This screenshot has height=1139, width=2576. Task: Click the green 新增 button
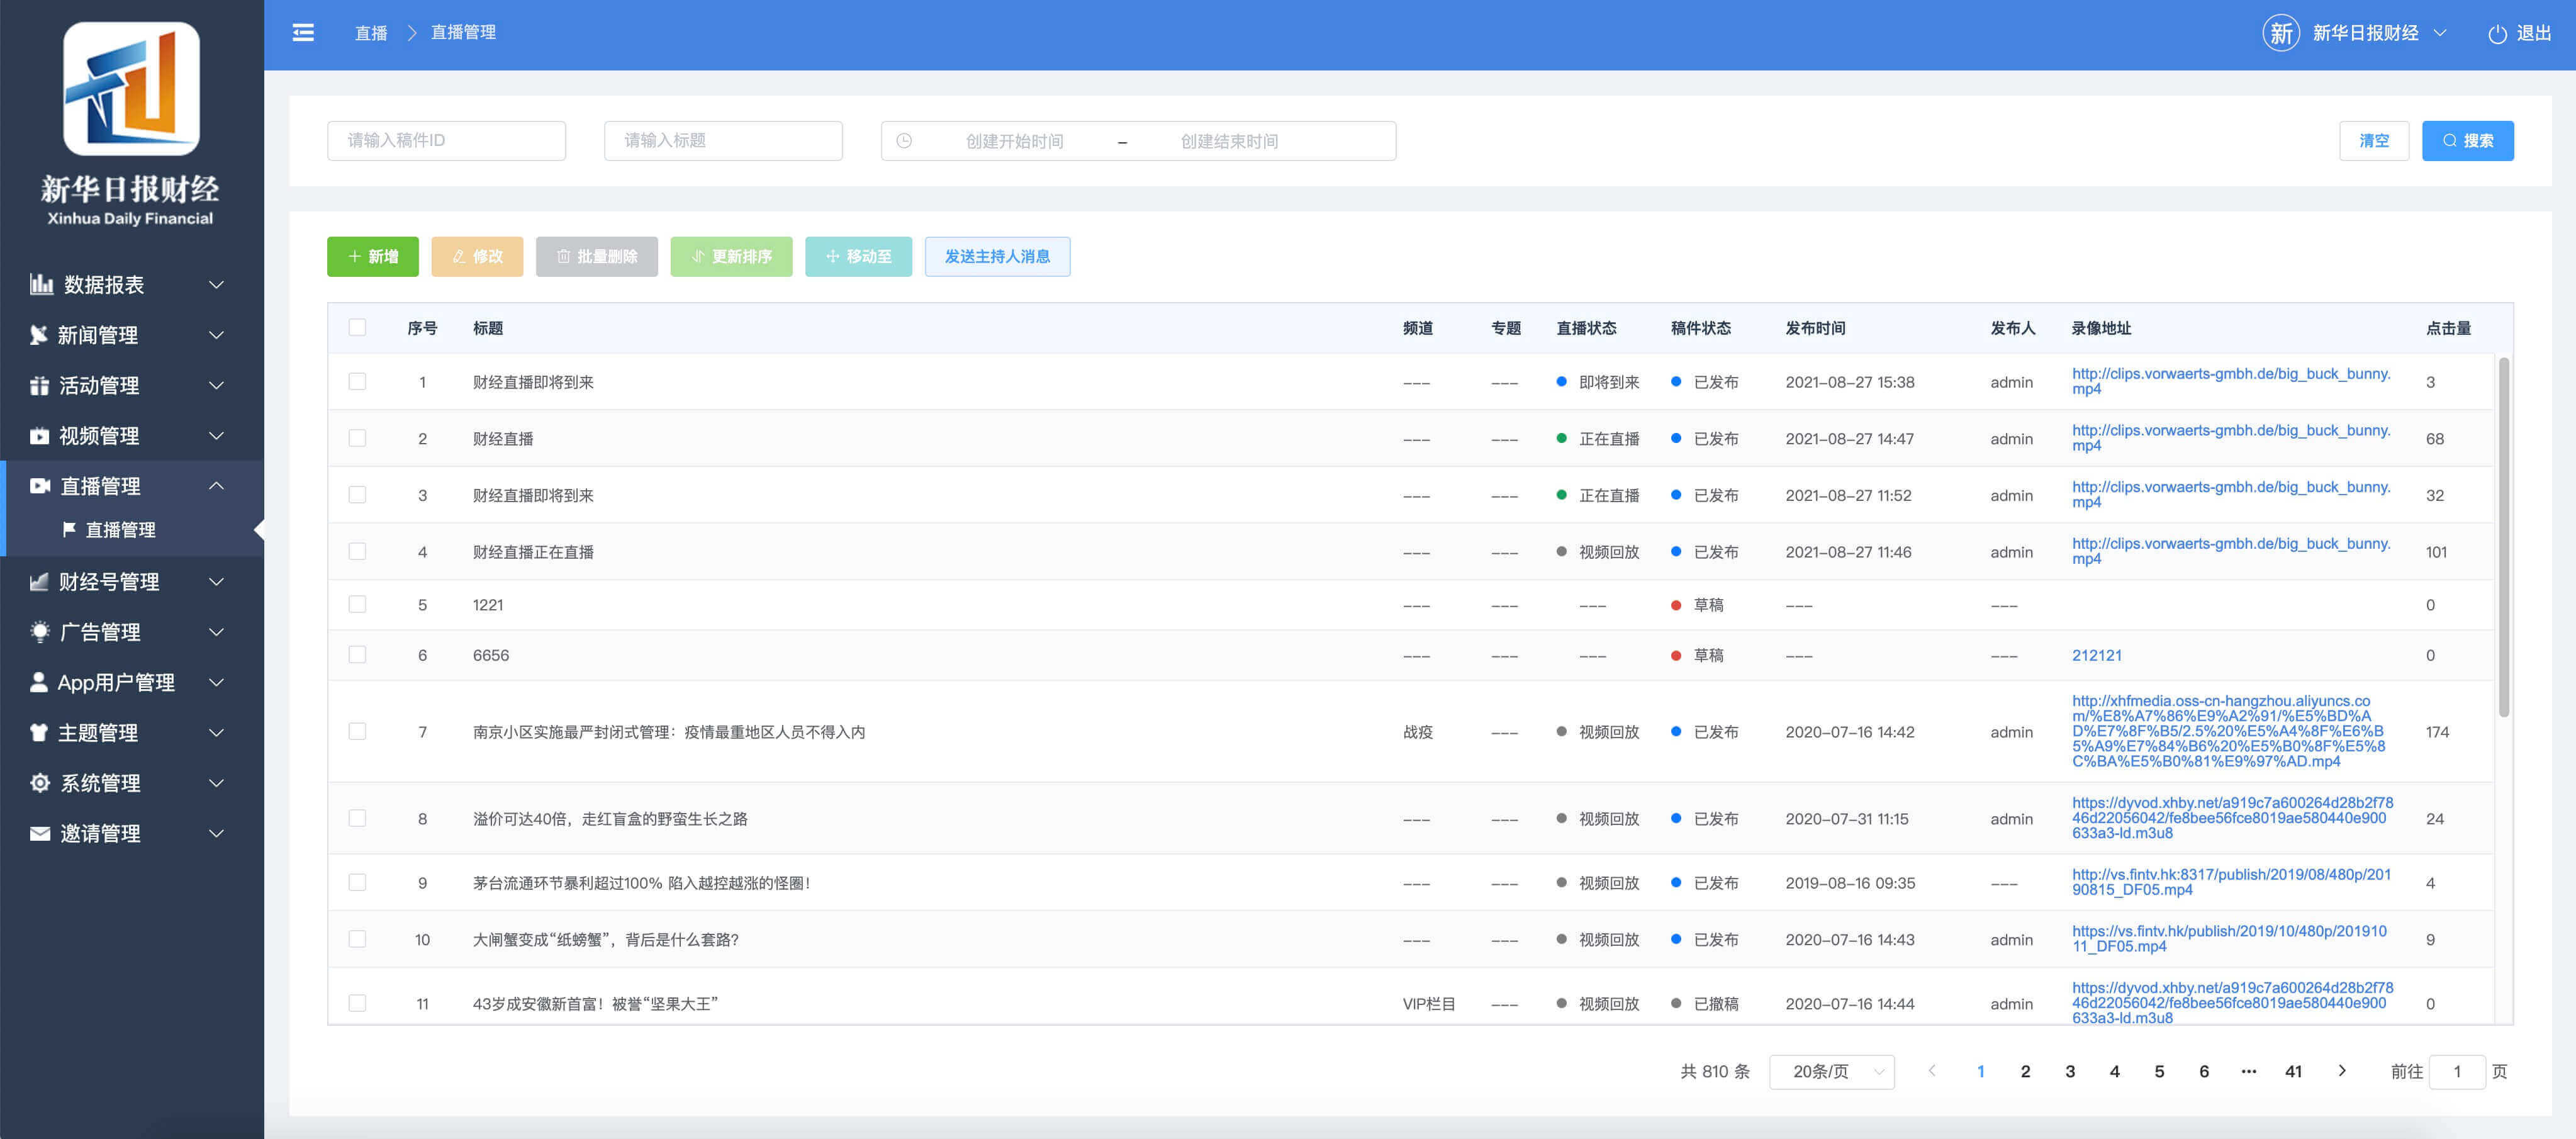(x=372, y=256)
